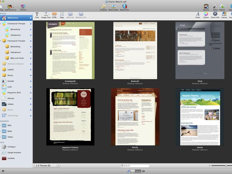This screenshot has width=232, height=174.
Task: Toggle the blue dot next to Kontakt
Action: 30,81
